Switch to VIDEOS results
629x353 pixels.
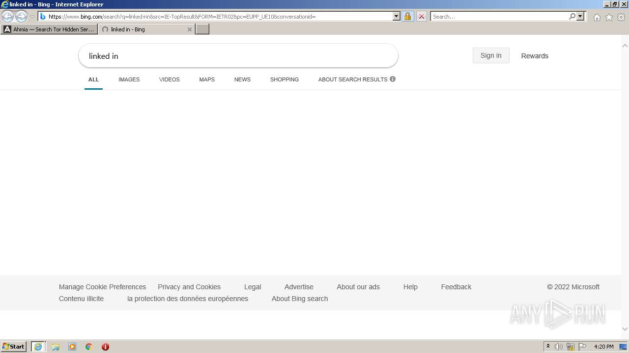click(170, 79)
